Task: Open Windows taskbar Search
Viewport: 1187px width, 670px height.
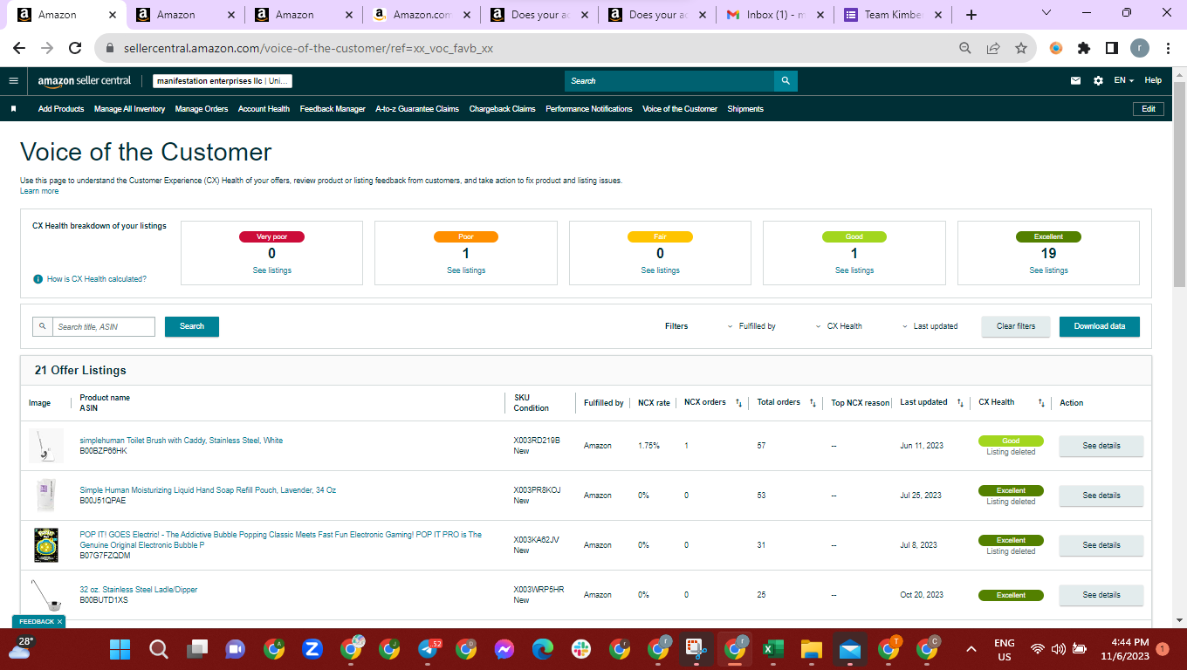Action: (x=159, y=649)
